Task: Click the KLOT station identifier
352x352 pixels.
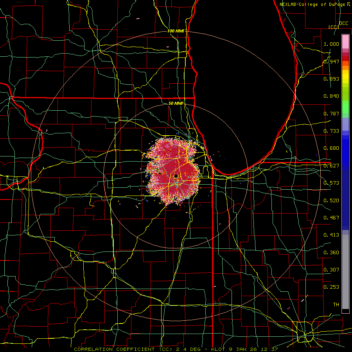Action: (x=218, y=349)
